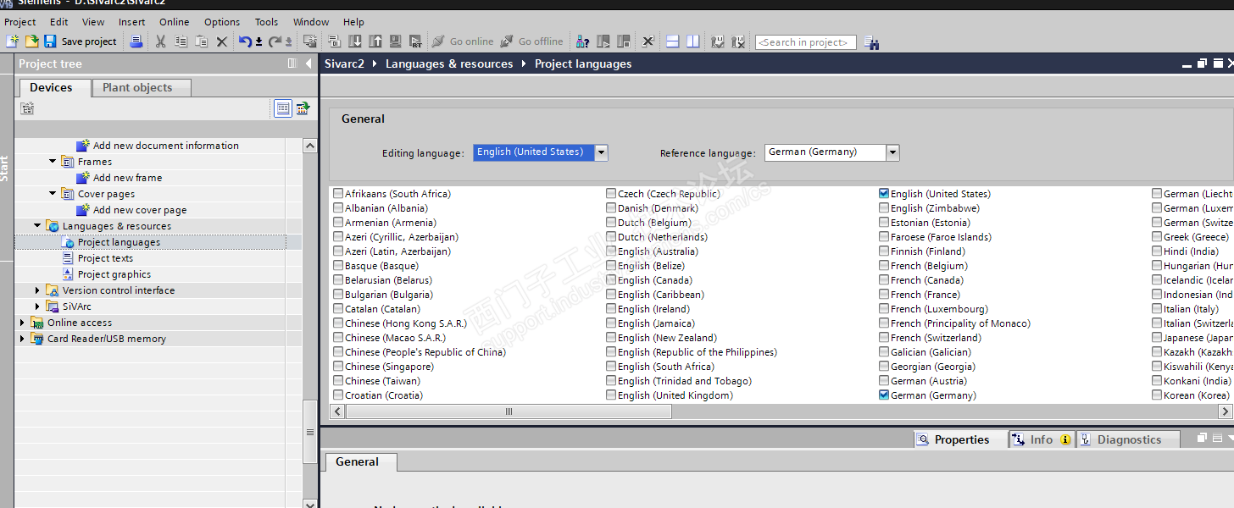Uncheck German (Germany) checkbox
The width and height of the screenshot is (1234, 508).
click(x=884, y=395)
